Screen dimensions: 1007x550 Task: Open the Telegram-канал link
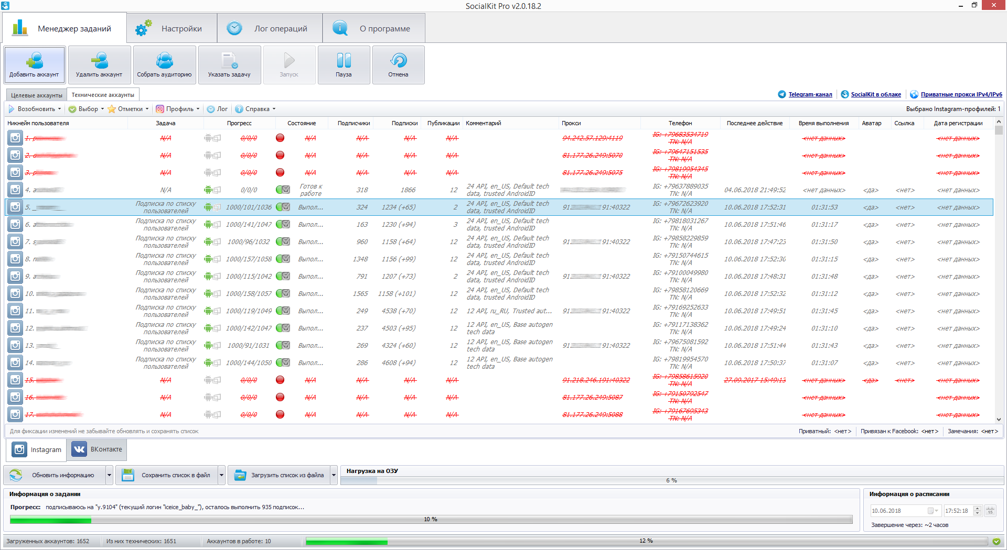(810, 94)
